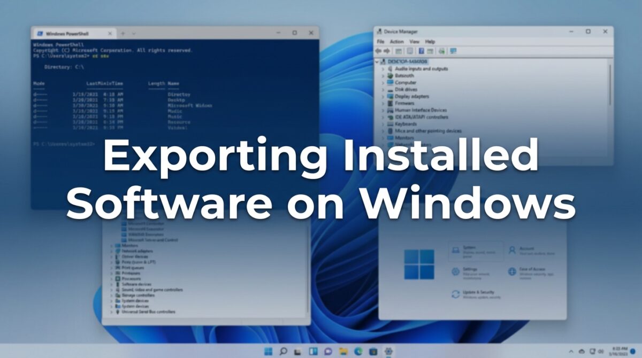642x358 pixels.
Task: Open Windows Start button on taskbar
Action: [268, 351]
